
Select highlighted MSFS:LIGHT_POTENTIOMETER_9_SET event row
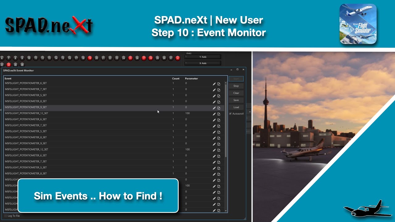pyautogui.click(x=114, y=107)
